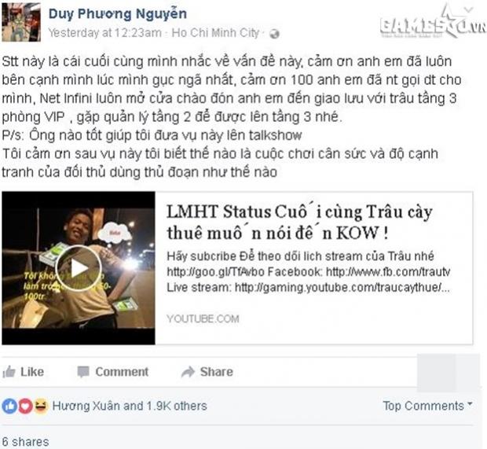View the '6 shares' list
This screenshot has height=449, width=487.
[x=25, y=442]
